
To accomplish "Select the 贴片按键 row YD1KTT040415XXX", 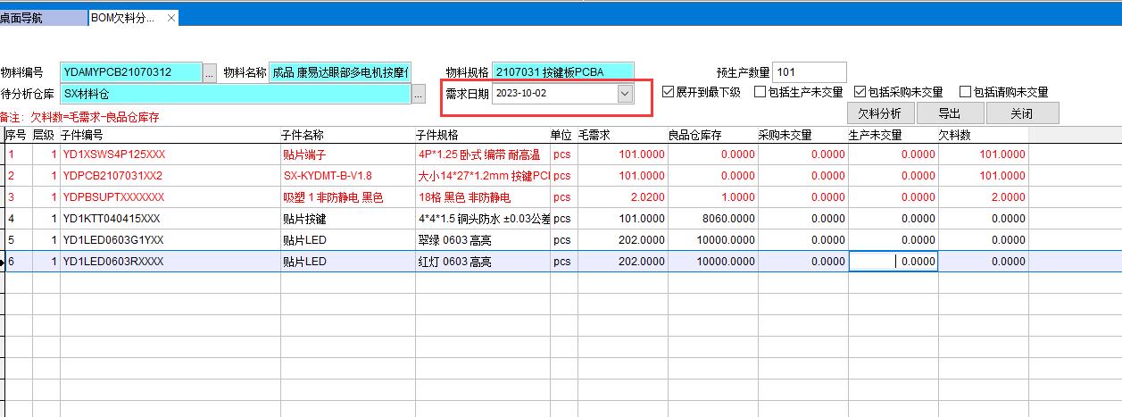I will pos(112,219).
